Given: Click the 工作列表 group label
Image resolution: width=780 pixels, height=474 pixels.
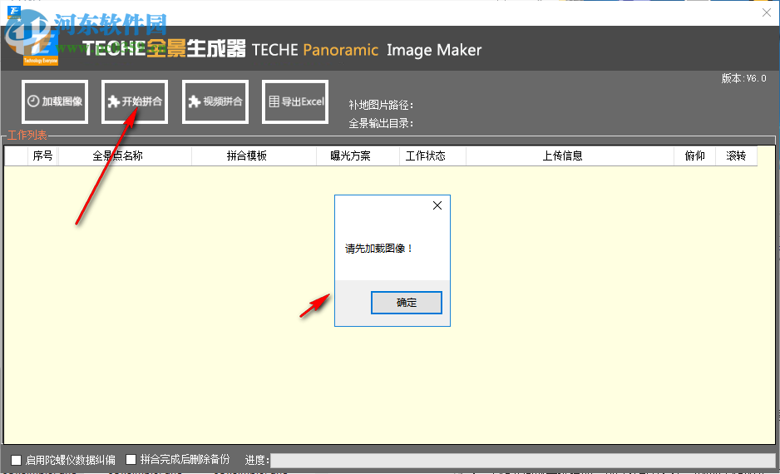Looking at the screenshot, I should click(27, 136).
